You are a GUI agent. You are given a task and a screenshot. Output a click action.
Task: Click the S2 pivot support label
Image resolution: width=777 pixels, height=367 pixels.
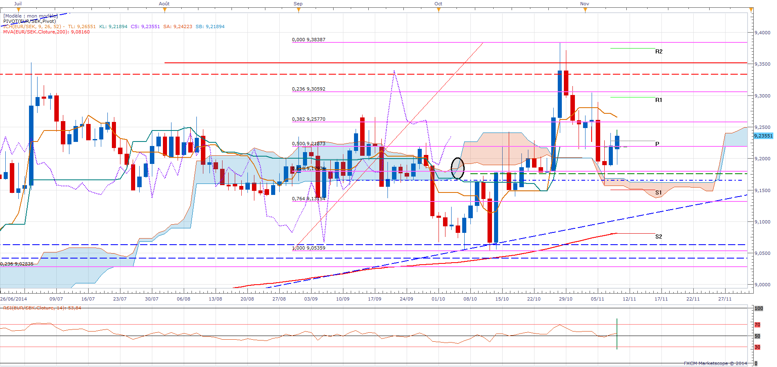click(658, 237)
